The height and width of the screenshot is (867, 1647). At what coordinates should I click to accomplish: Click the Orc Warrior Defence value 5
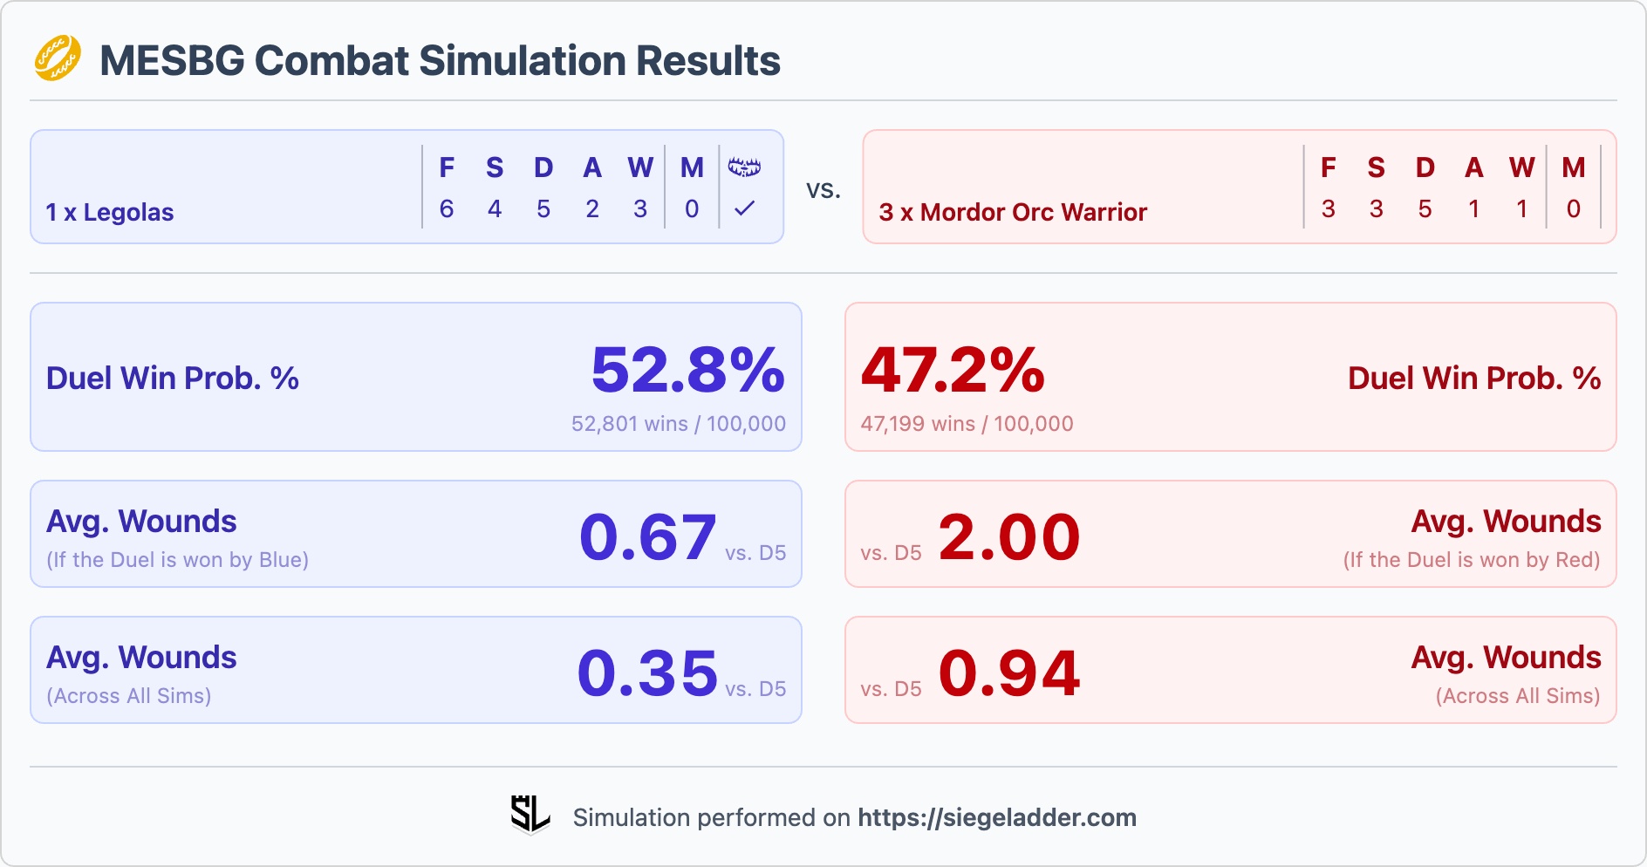coord(1425,208)
